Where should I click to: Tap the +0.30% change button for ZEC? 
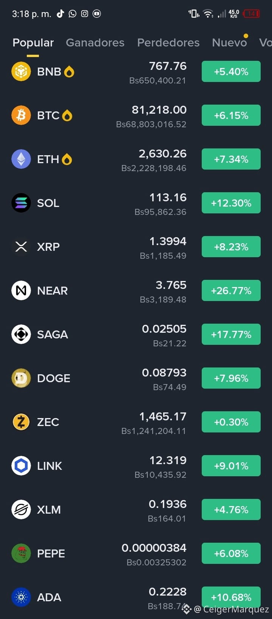click(231, 422)
